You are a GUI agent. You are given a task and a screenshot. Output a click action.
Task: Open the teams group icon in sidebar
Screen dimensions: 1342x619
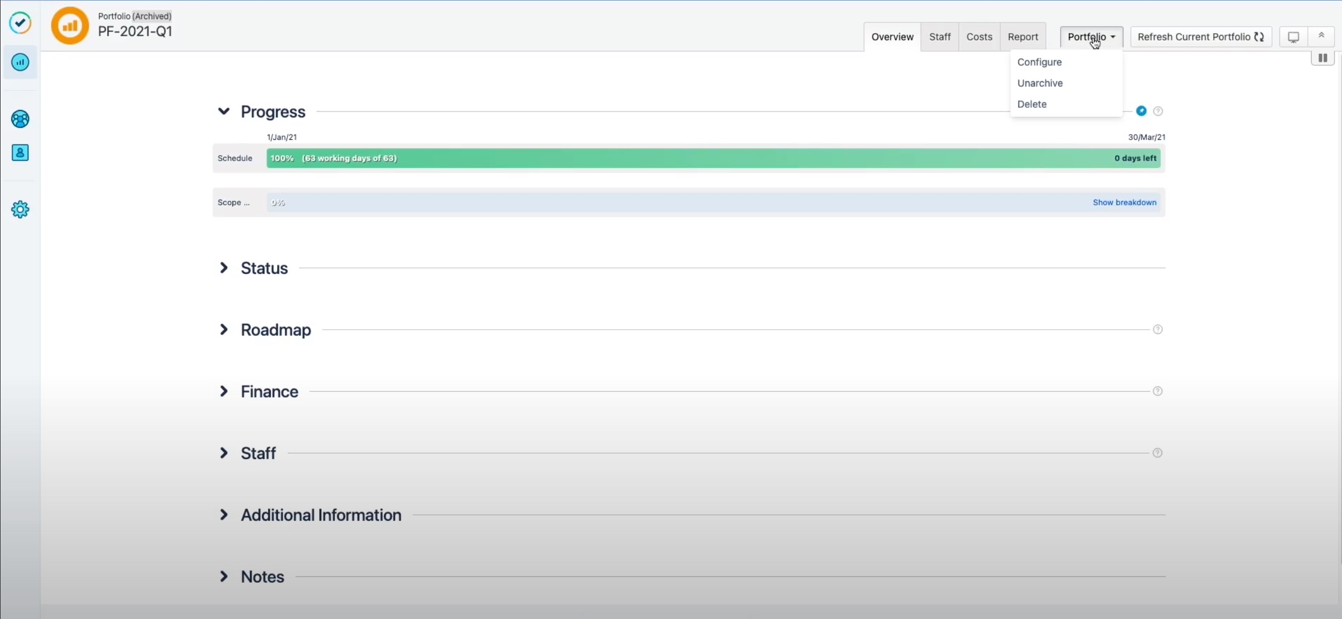coord(20,119)
